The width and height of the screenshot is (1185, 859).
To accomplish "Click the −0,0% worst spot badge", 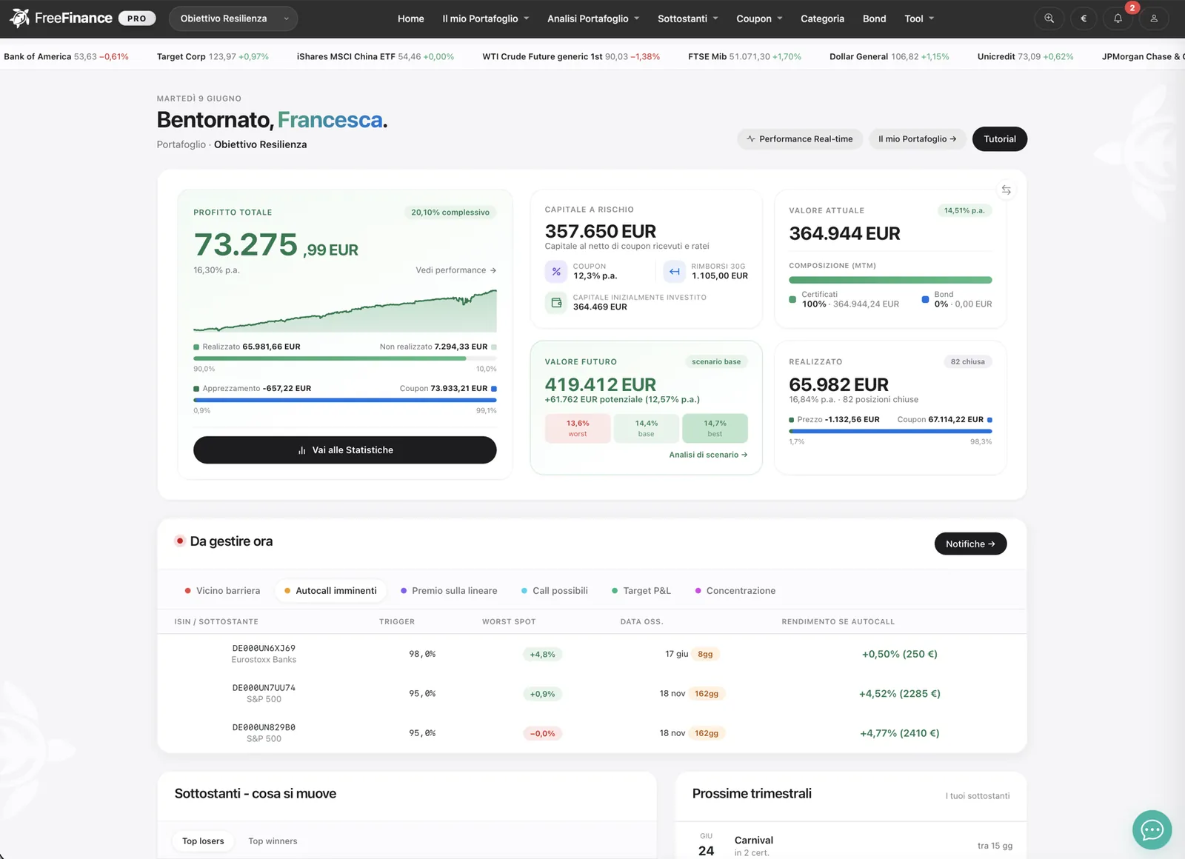I will (542, 734).
